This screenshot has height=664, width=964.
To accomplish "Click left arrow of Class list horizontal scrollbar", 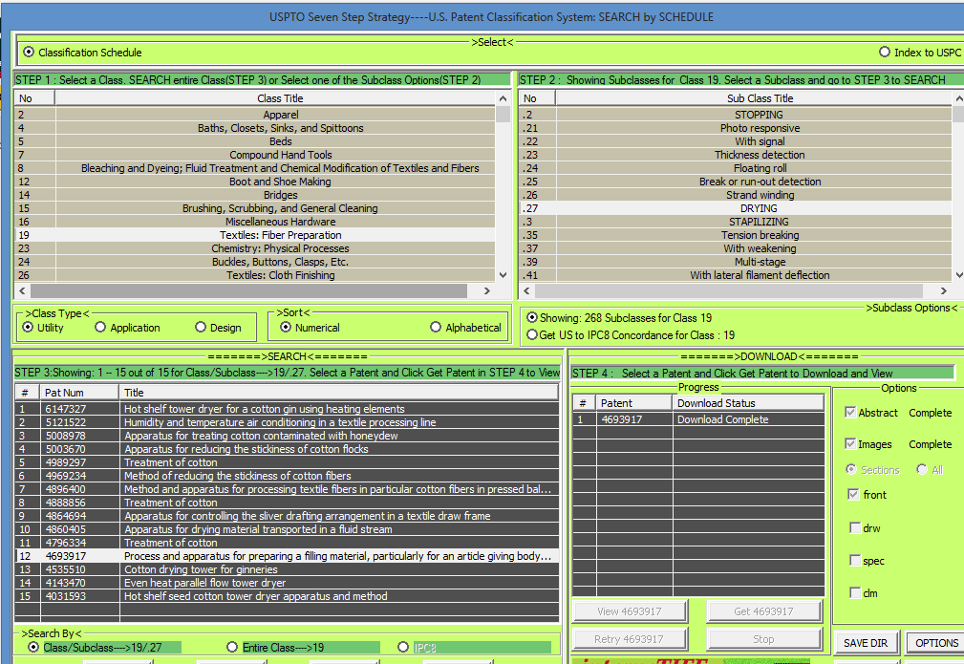I will [23, 290].
